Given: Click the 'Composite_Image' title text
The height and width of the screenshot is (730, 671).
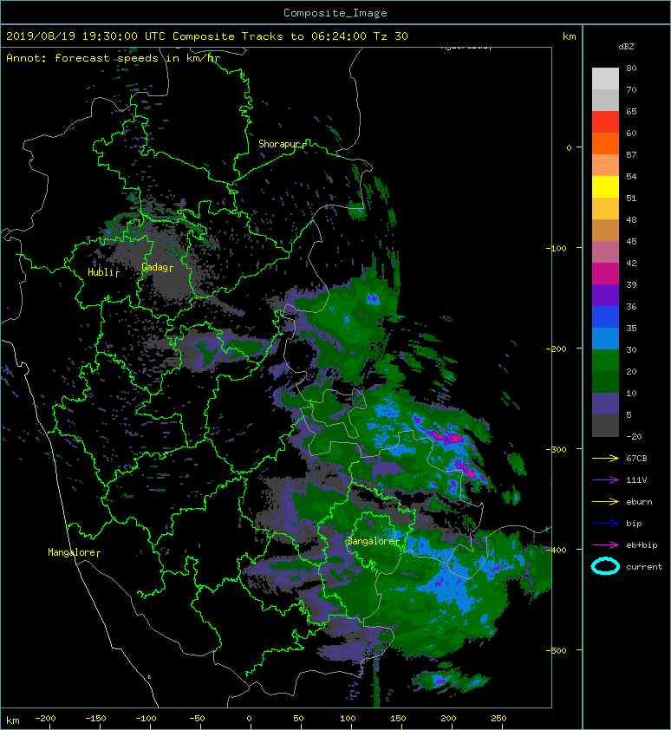Looking at the screenshot, I should pos(335,13).
